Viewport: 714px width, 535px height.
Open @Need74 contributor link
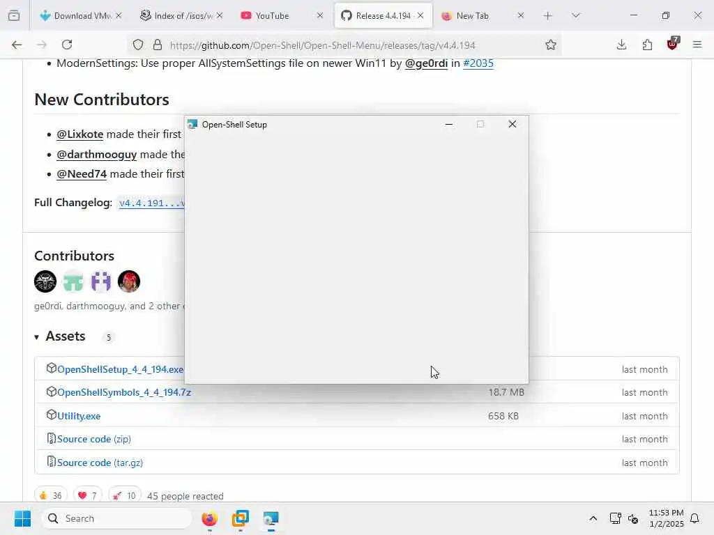pos(82,173)
